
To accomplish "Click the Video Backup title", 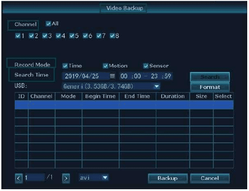I will click(124, 8).
